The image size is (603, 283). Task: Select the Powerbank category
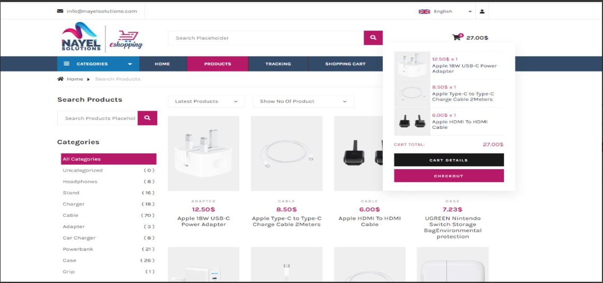tap(78, 249)
